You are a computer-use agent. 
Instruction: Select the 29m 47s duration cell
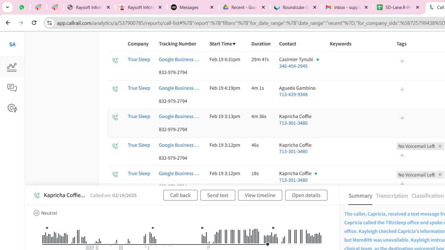tap(260, 59)
